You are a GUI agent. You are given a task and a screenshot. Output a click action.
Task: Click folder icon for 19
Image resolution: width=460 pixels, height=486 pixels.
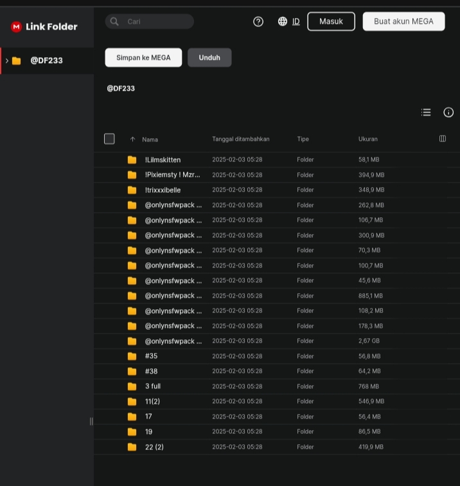tap(132, 431)
